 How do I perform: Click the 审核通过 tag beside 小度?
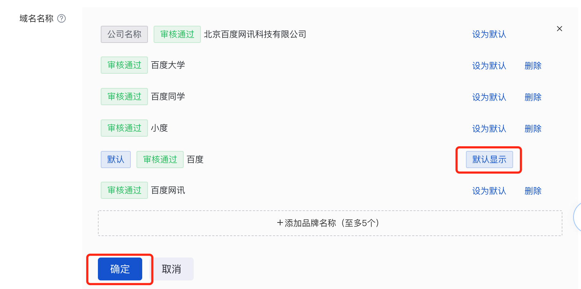click(124, 128)
